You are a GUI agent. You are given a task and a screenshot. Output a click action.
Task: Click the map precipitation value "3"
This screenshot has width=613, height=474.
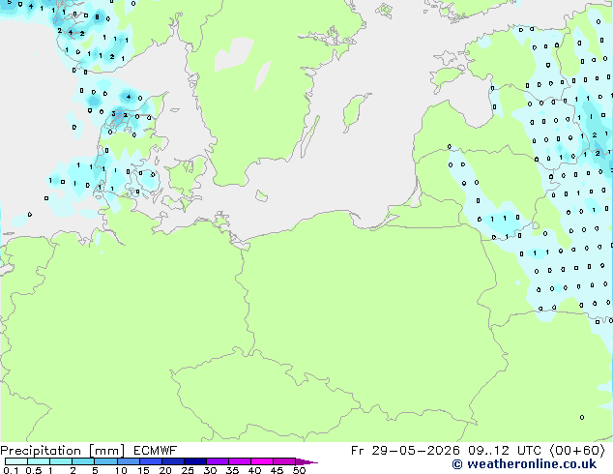(x=113, y=114)
